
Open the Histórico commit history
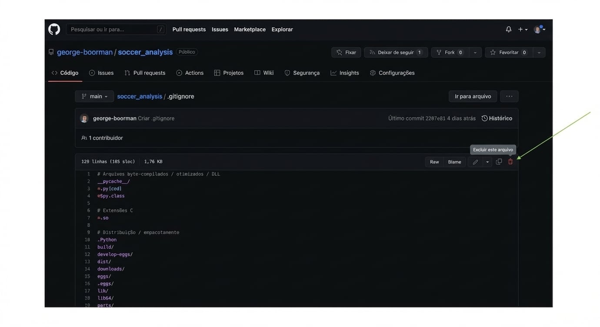[x=497, y=118]
